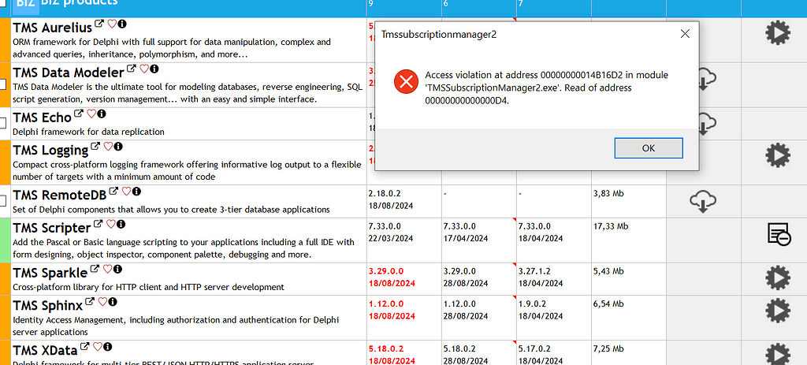Viewport: 807px width, 365px height.
Task: Click the cloud download icon for TMS RemoteDB
Action: pos(703,201)
